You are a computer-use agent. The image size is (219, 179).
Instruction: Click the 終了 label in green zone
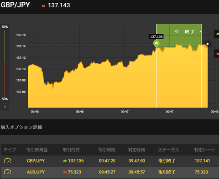(x=189, y=31)
